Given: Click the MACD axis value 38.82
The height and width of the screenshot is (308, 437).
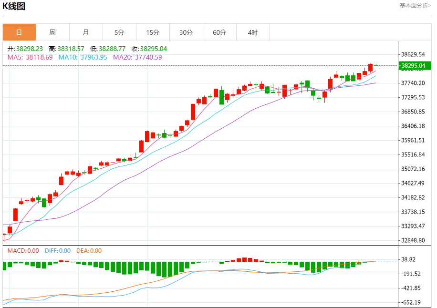Looking at the screenshot, I should tap(408, 259).
